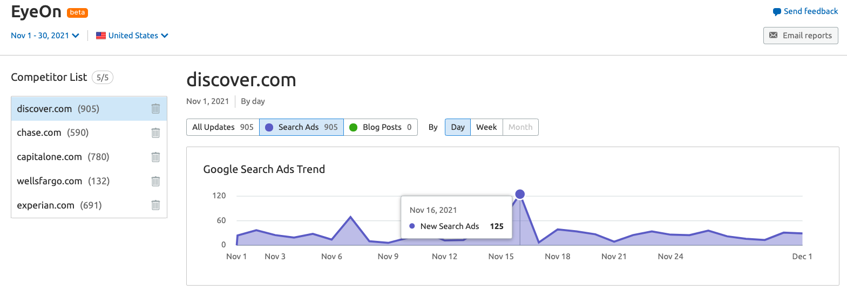Click the Competitor List heading
847x291 pixels.
click(49, 77)
